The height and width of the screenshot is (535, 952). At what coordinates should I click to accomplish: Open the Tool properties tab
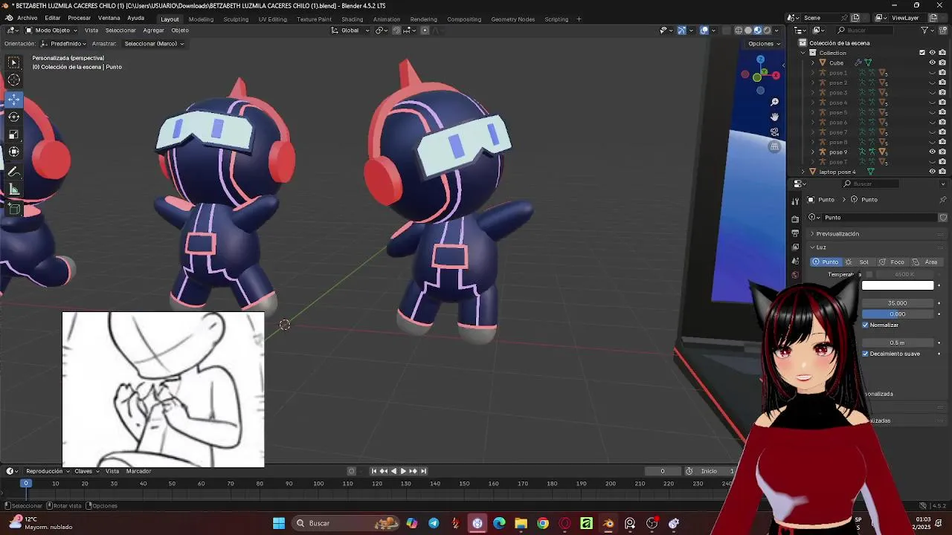(x=795, y=200)
